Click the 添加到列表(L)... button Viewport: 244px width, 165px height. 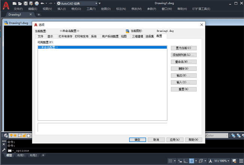[184, 55]
